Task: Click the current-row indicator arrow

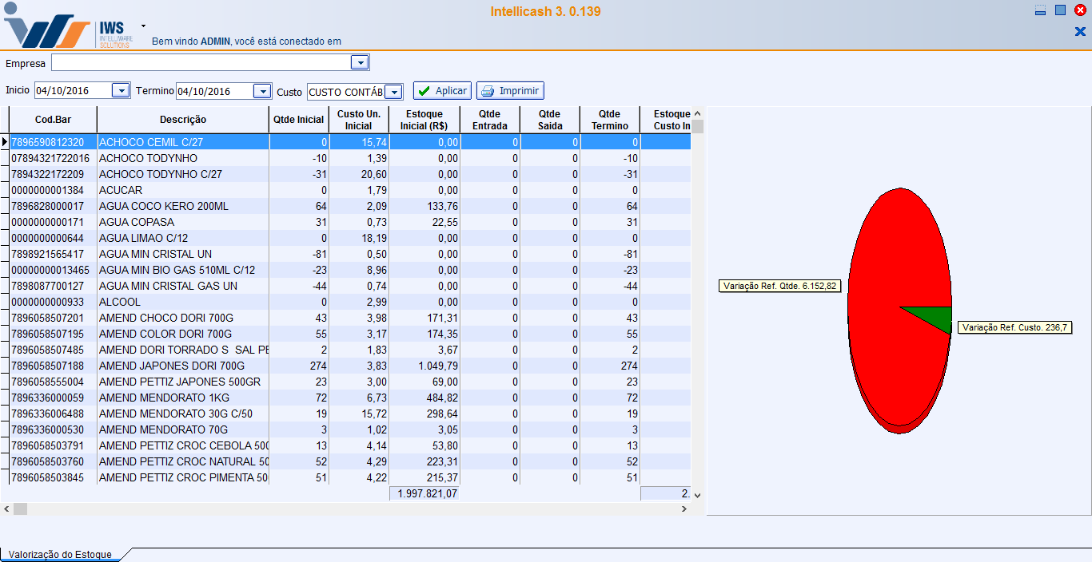Action: click(5, 142)
